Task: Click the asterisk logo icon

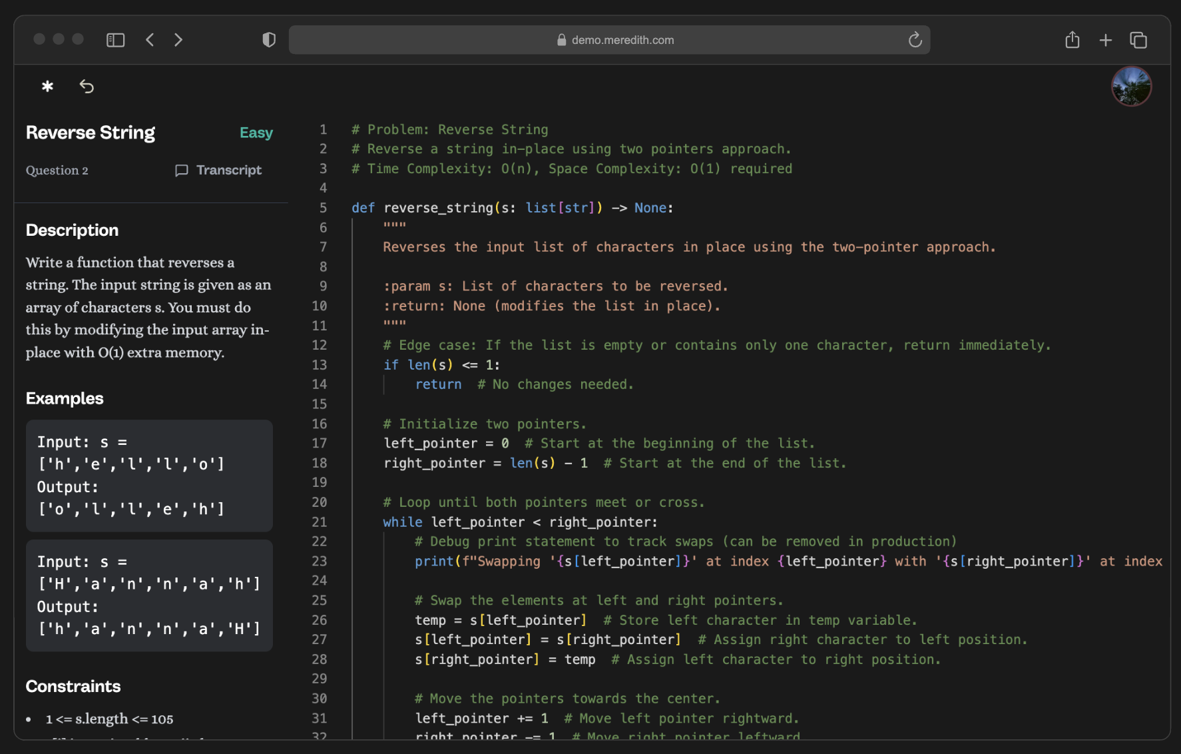Action: (47, 86)
